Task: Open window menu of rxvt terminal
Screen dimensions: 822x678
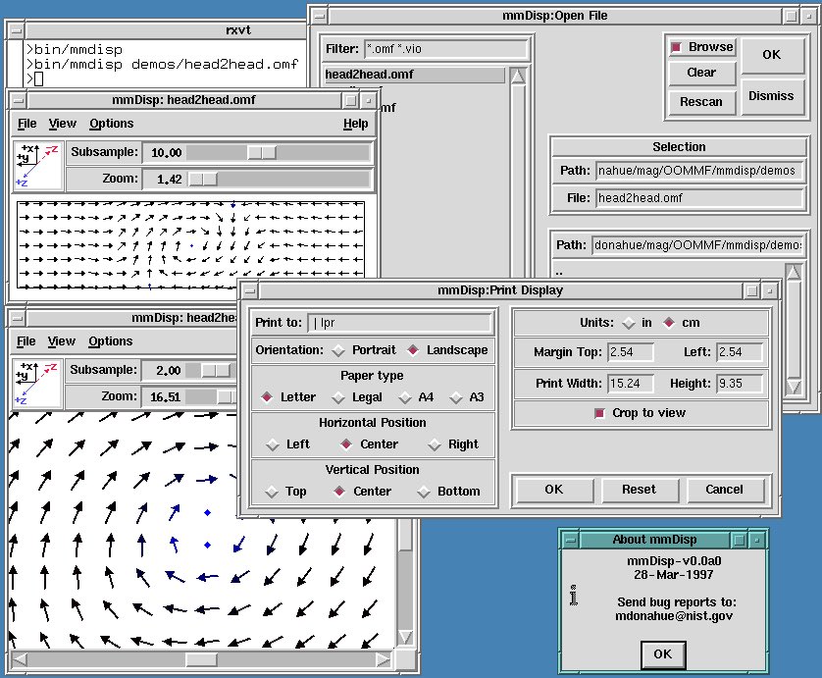Action: (17, 29)
